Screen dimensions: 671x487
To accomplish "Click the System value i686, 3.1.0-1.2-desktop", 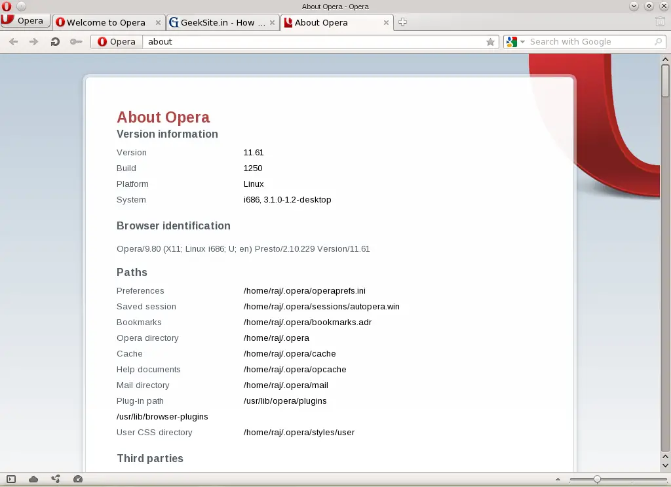I will [287, 200].
